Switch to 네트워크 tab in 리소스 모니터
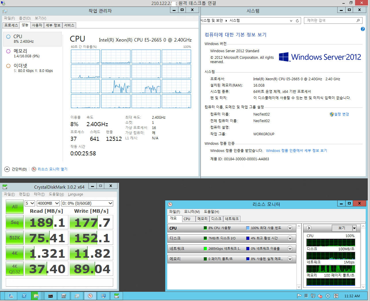This screenshot has height=301, width=370. click(232, 219)
